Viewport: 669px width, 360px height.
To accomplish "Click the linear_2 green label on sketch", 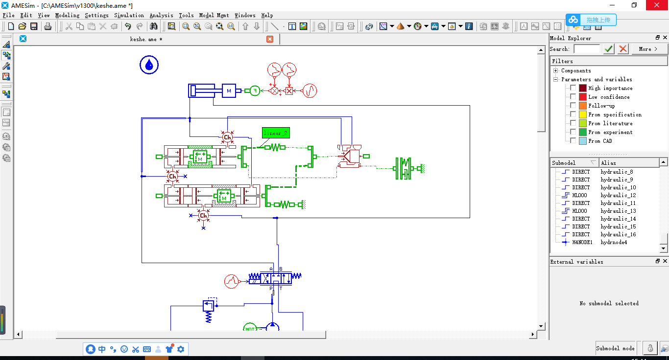I will 276,133.
